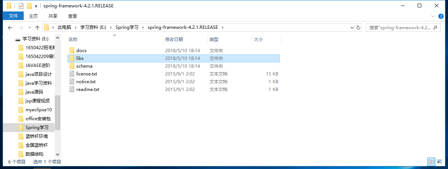The width and height of the screenshot is (448, 169).
Task: Select myeclipse10 folder in sidebar
Action: pyautogui.click(x=39, y=109)
